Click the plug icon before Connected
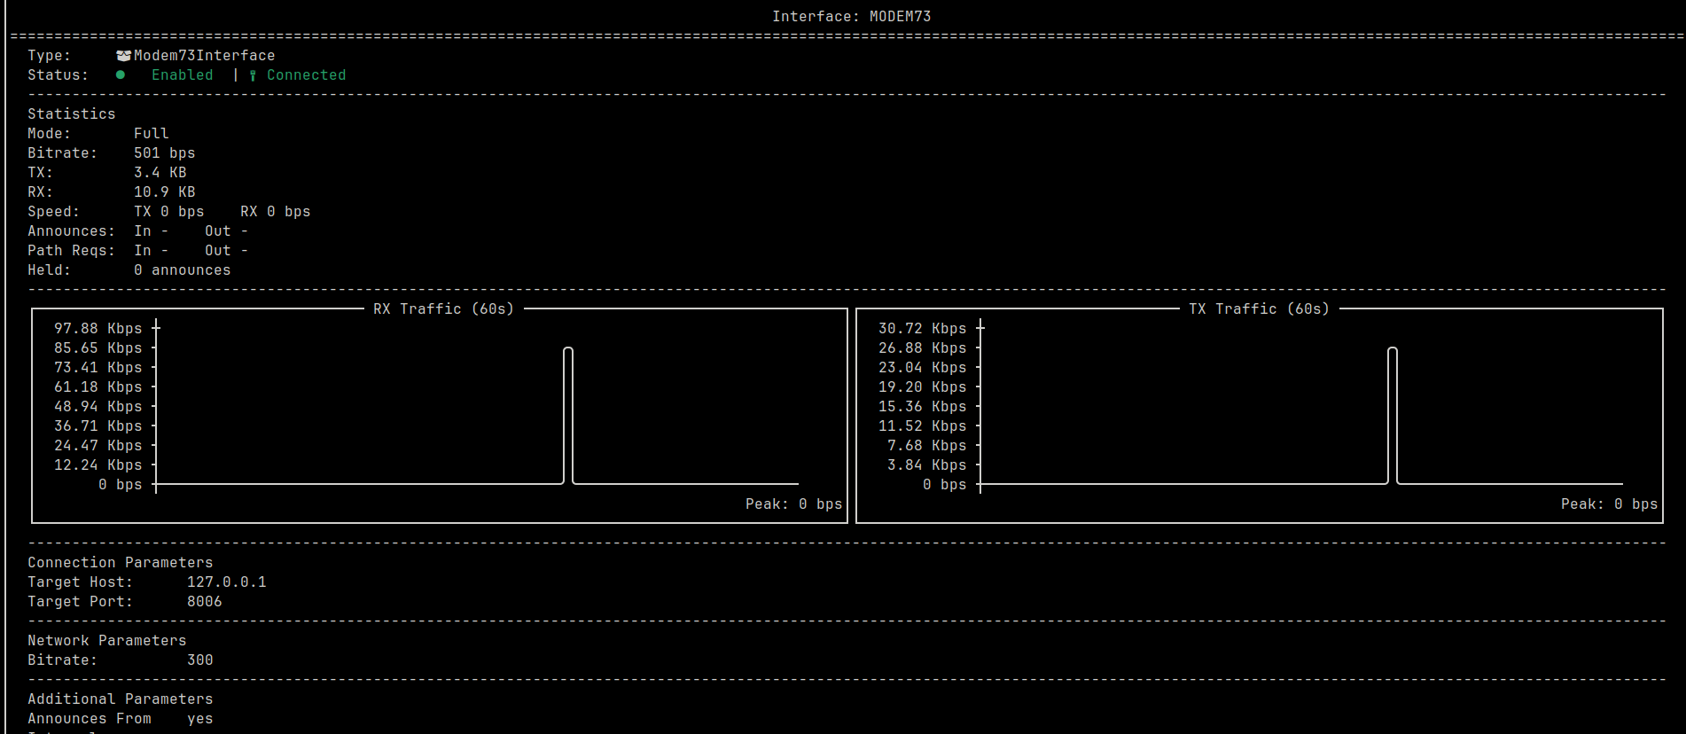The image size is (1686, 734). (x=253, y=75)
